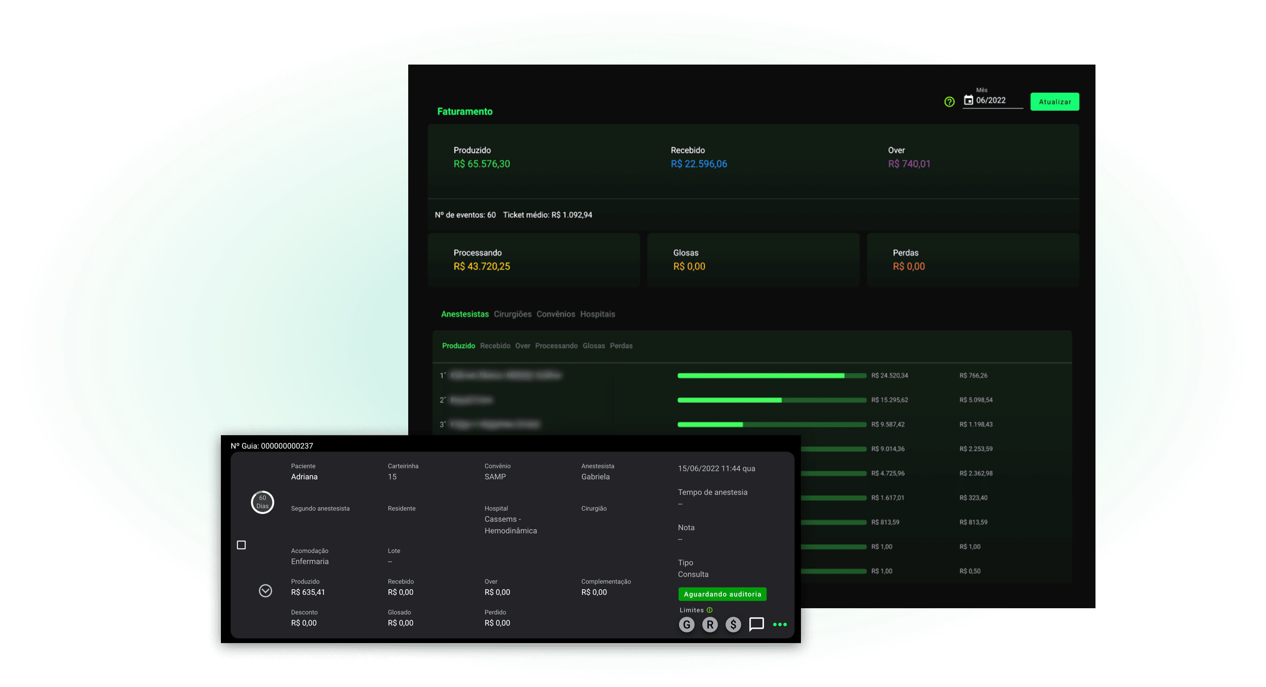This screenshot has width=1266, height=687.
Task: Click the Ticket médio R$ 1.092,94 text
Action: point(547,215)
